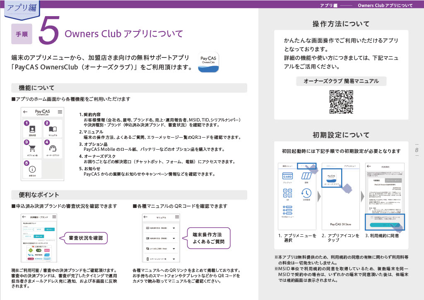Tap the オーナーズデスク headset icon
The height and width of the screenshot is (300, 424).
(x=53, y=148)
